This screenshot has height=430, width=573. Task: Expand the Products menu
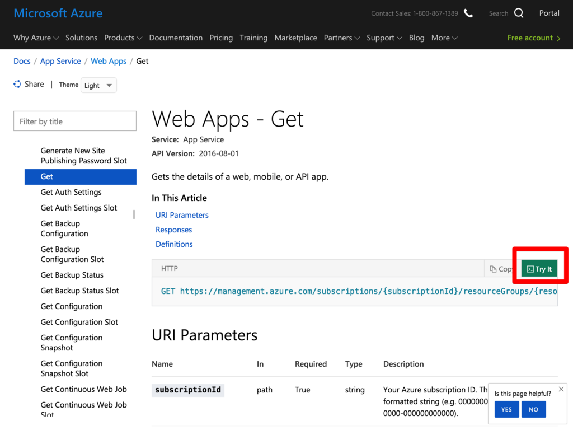point(123,38)
